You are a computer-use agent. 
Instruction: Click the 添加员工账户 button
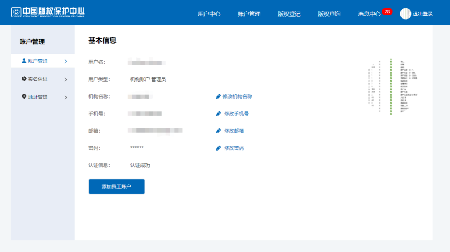[x=116, y=186]
